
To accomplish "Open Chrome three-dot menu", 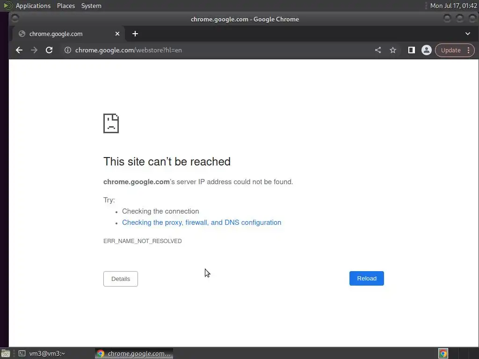I will (x=469, y=50).
